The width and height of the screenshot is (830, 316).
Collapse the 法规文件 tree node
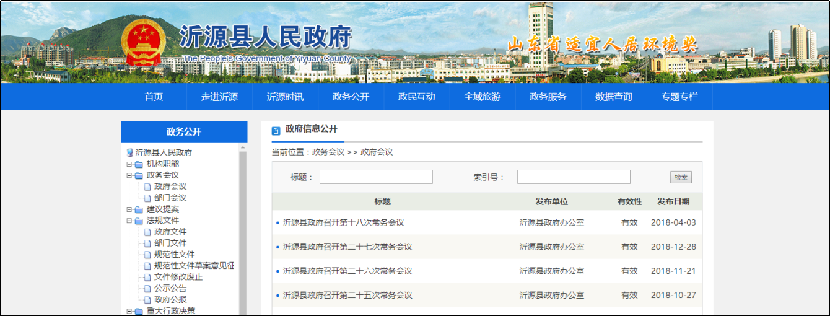(129, 221)
